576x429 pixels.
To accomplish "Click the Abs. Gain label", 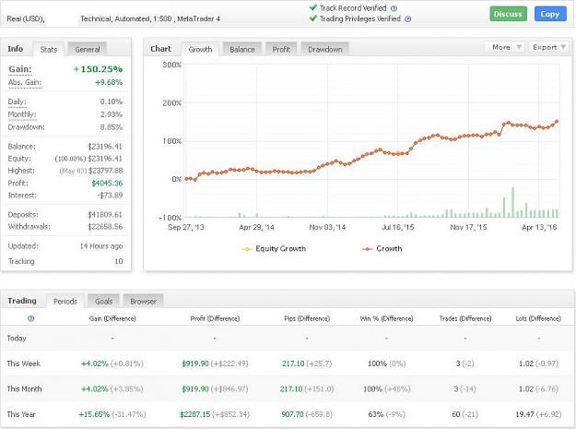I will coord(25,82).
